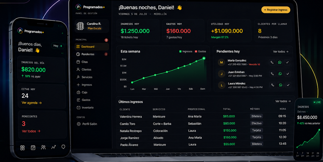Click Pendientes badge showing 2

pyautogui.click(x=106, y=54)
